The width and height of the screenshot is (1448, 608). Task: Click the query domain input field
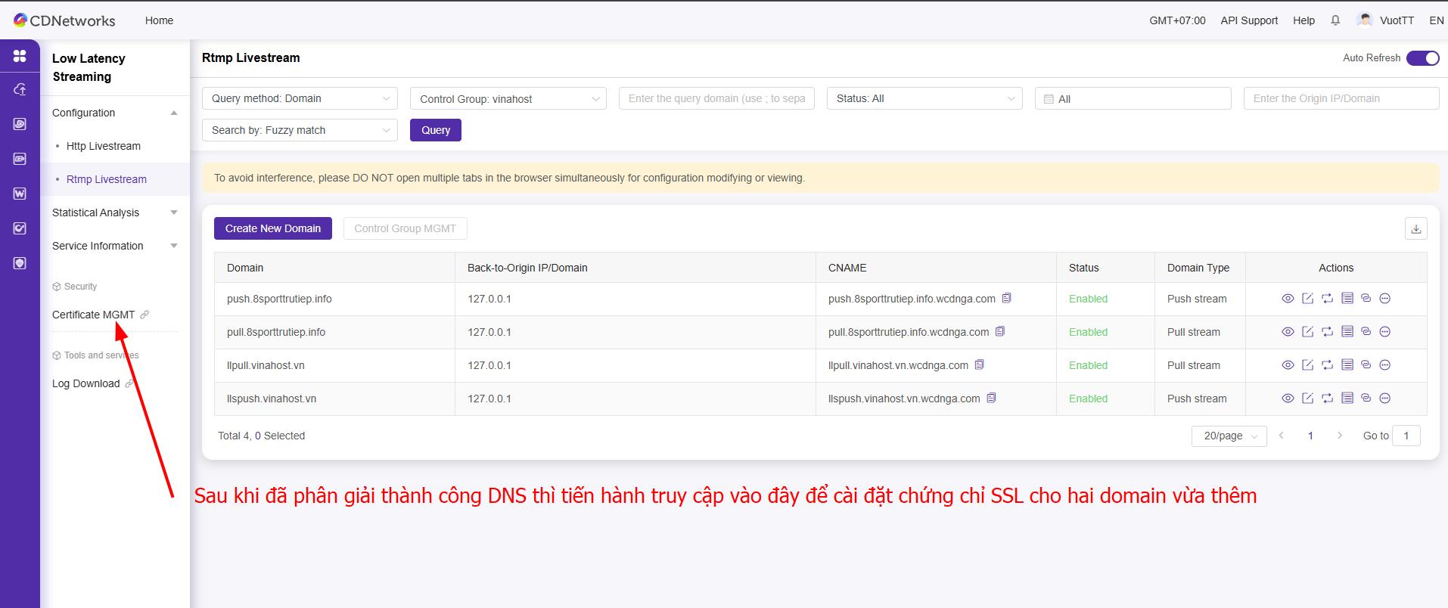(x=716, y=98)
